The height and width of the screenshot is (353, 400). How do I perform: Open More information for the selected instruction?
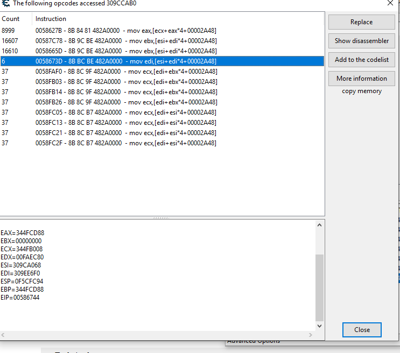point(361,79)
